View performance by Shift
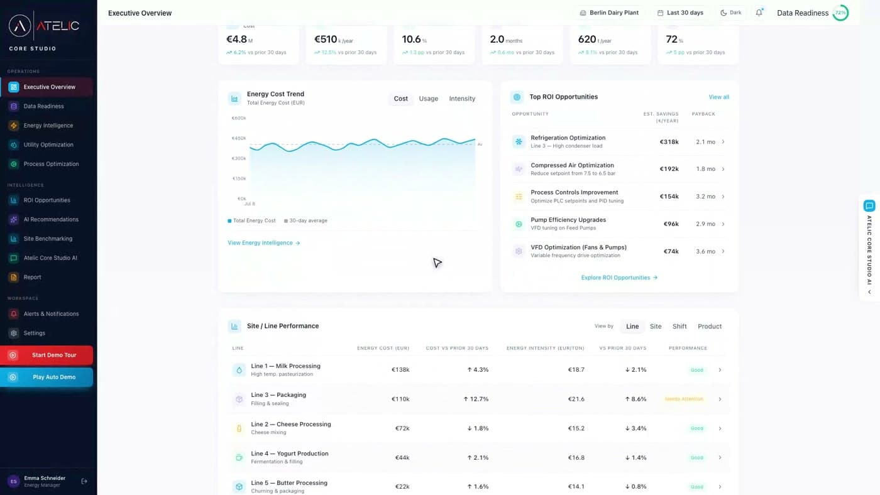 (679, 326)
